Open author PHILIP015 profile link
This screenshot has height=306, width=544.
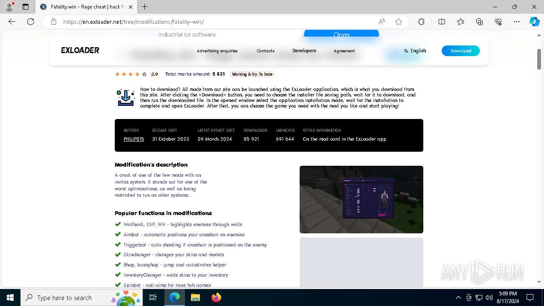[x=134, y=139]
